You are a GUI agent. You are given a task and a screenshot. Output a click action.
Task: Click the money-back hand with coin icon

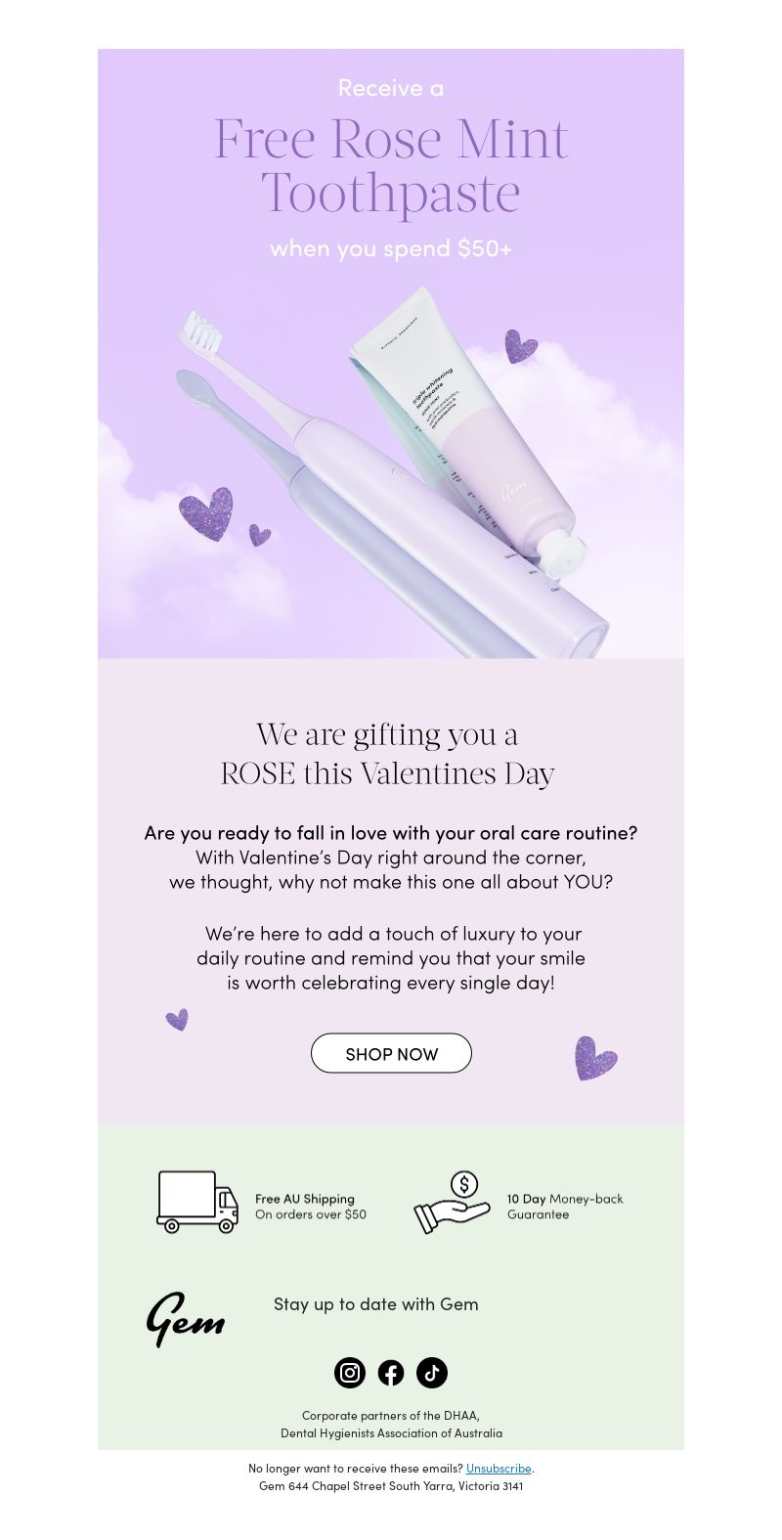click(x=452, y=1202)
